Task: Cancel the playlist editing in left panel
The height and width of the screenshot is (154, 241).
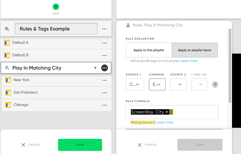Action: point(31,145)
